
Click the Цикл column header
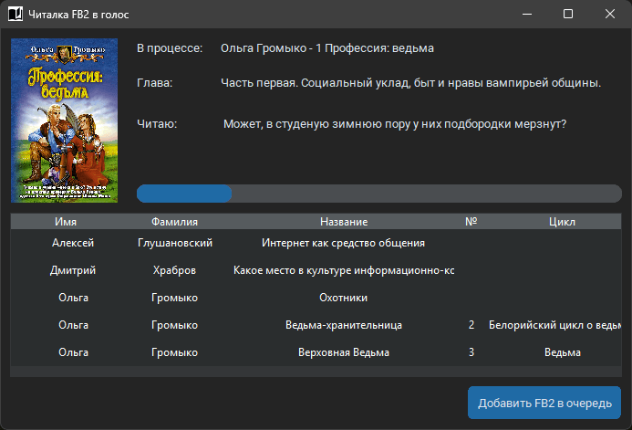[562, 222]
